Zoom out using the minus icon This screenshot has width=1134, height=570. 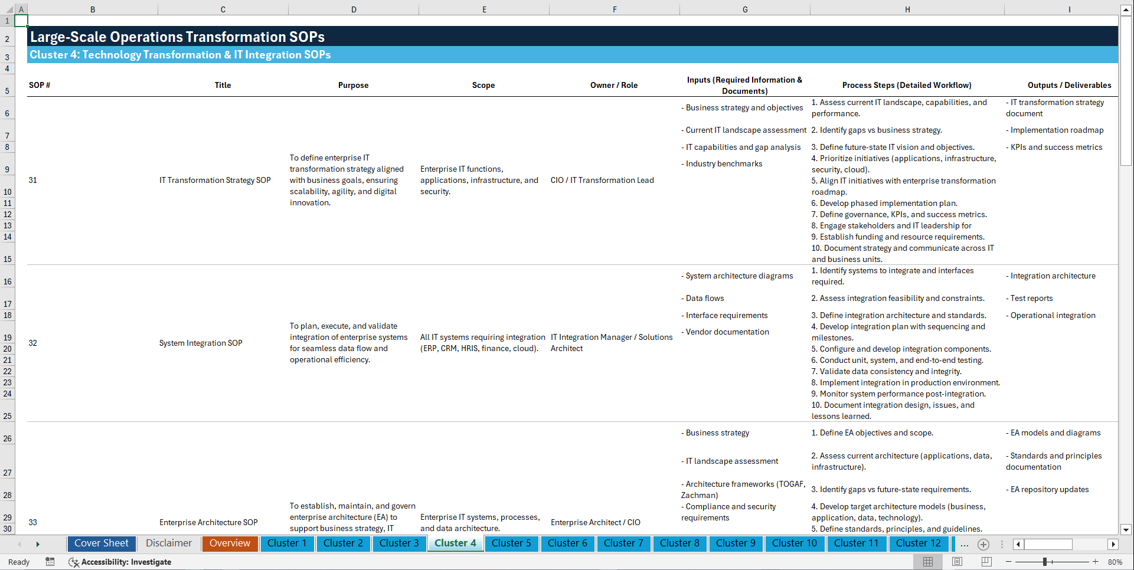pos(1009,562)
